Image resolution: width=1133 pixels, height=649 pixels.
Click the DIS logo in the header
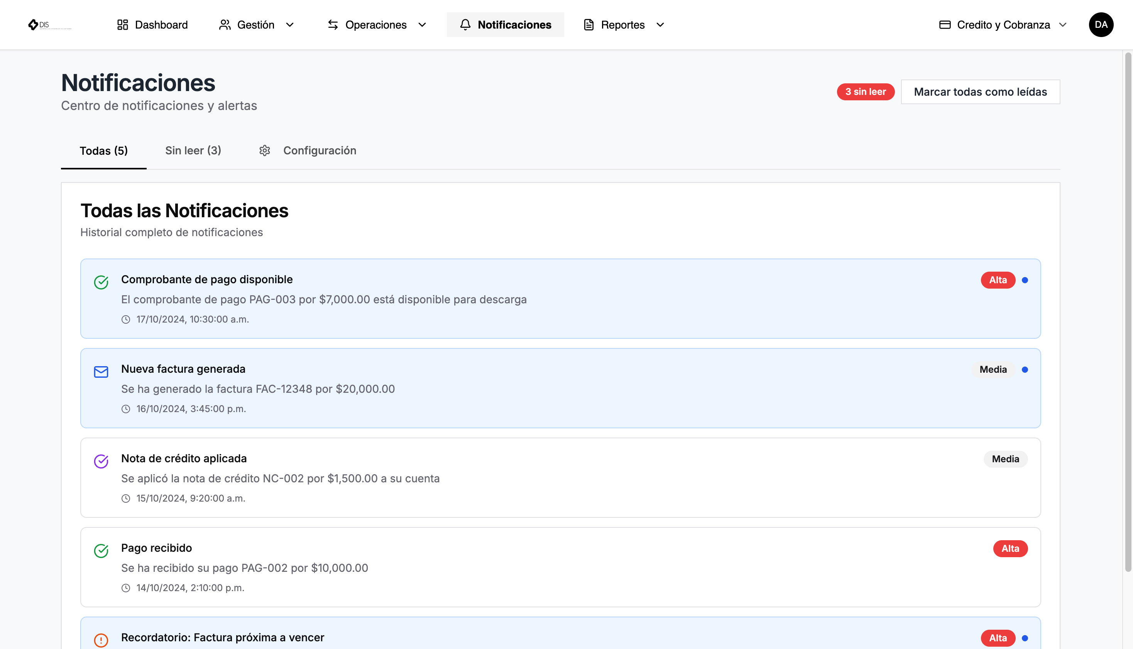pyautogui.click(x=49, y=25)
